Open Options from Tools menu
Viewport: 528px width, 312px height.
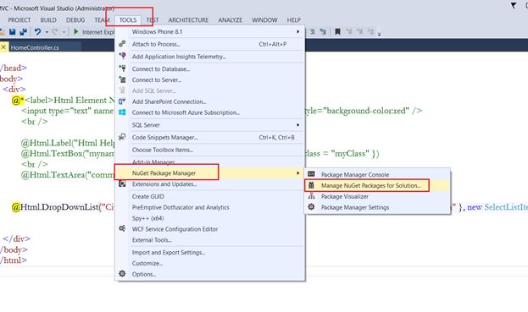point(210,274)
